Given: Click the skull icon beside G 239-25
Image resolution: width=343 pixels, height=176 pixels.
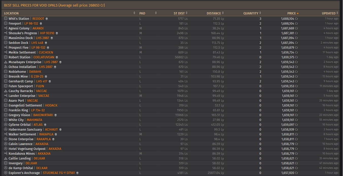Looking at the screenshot, I should click(46, 77).
